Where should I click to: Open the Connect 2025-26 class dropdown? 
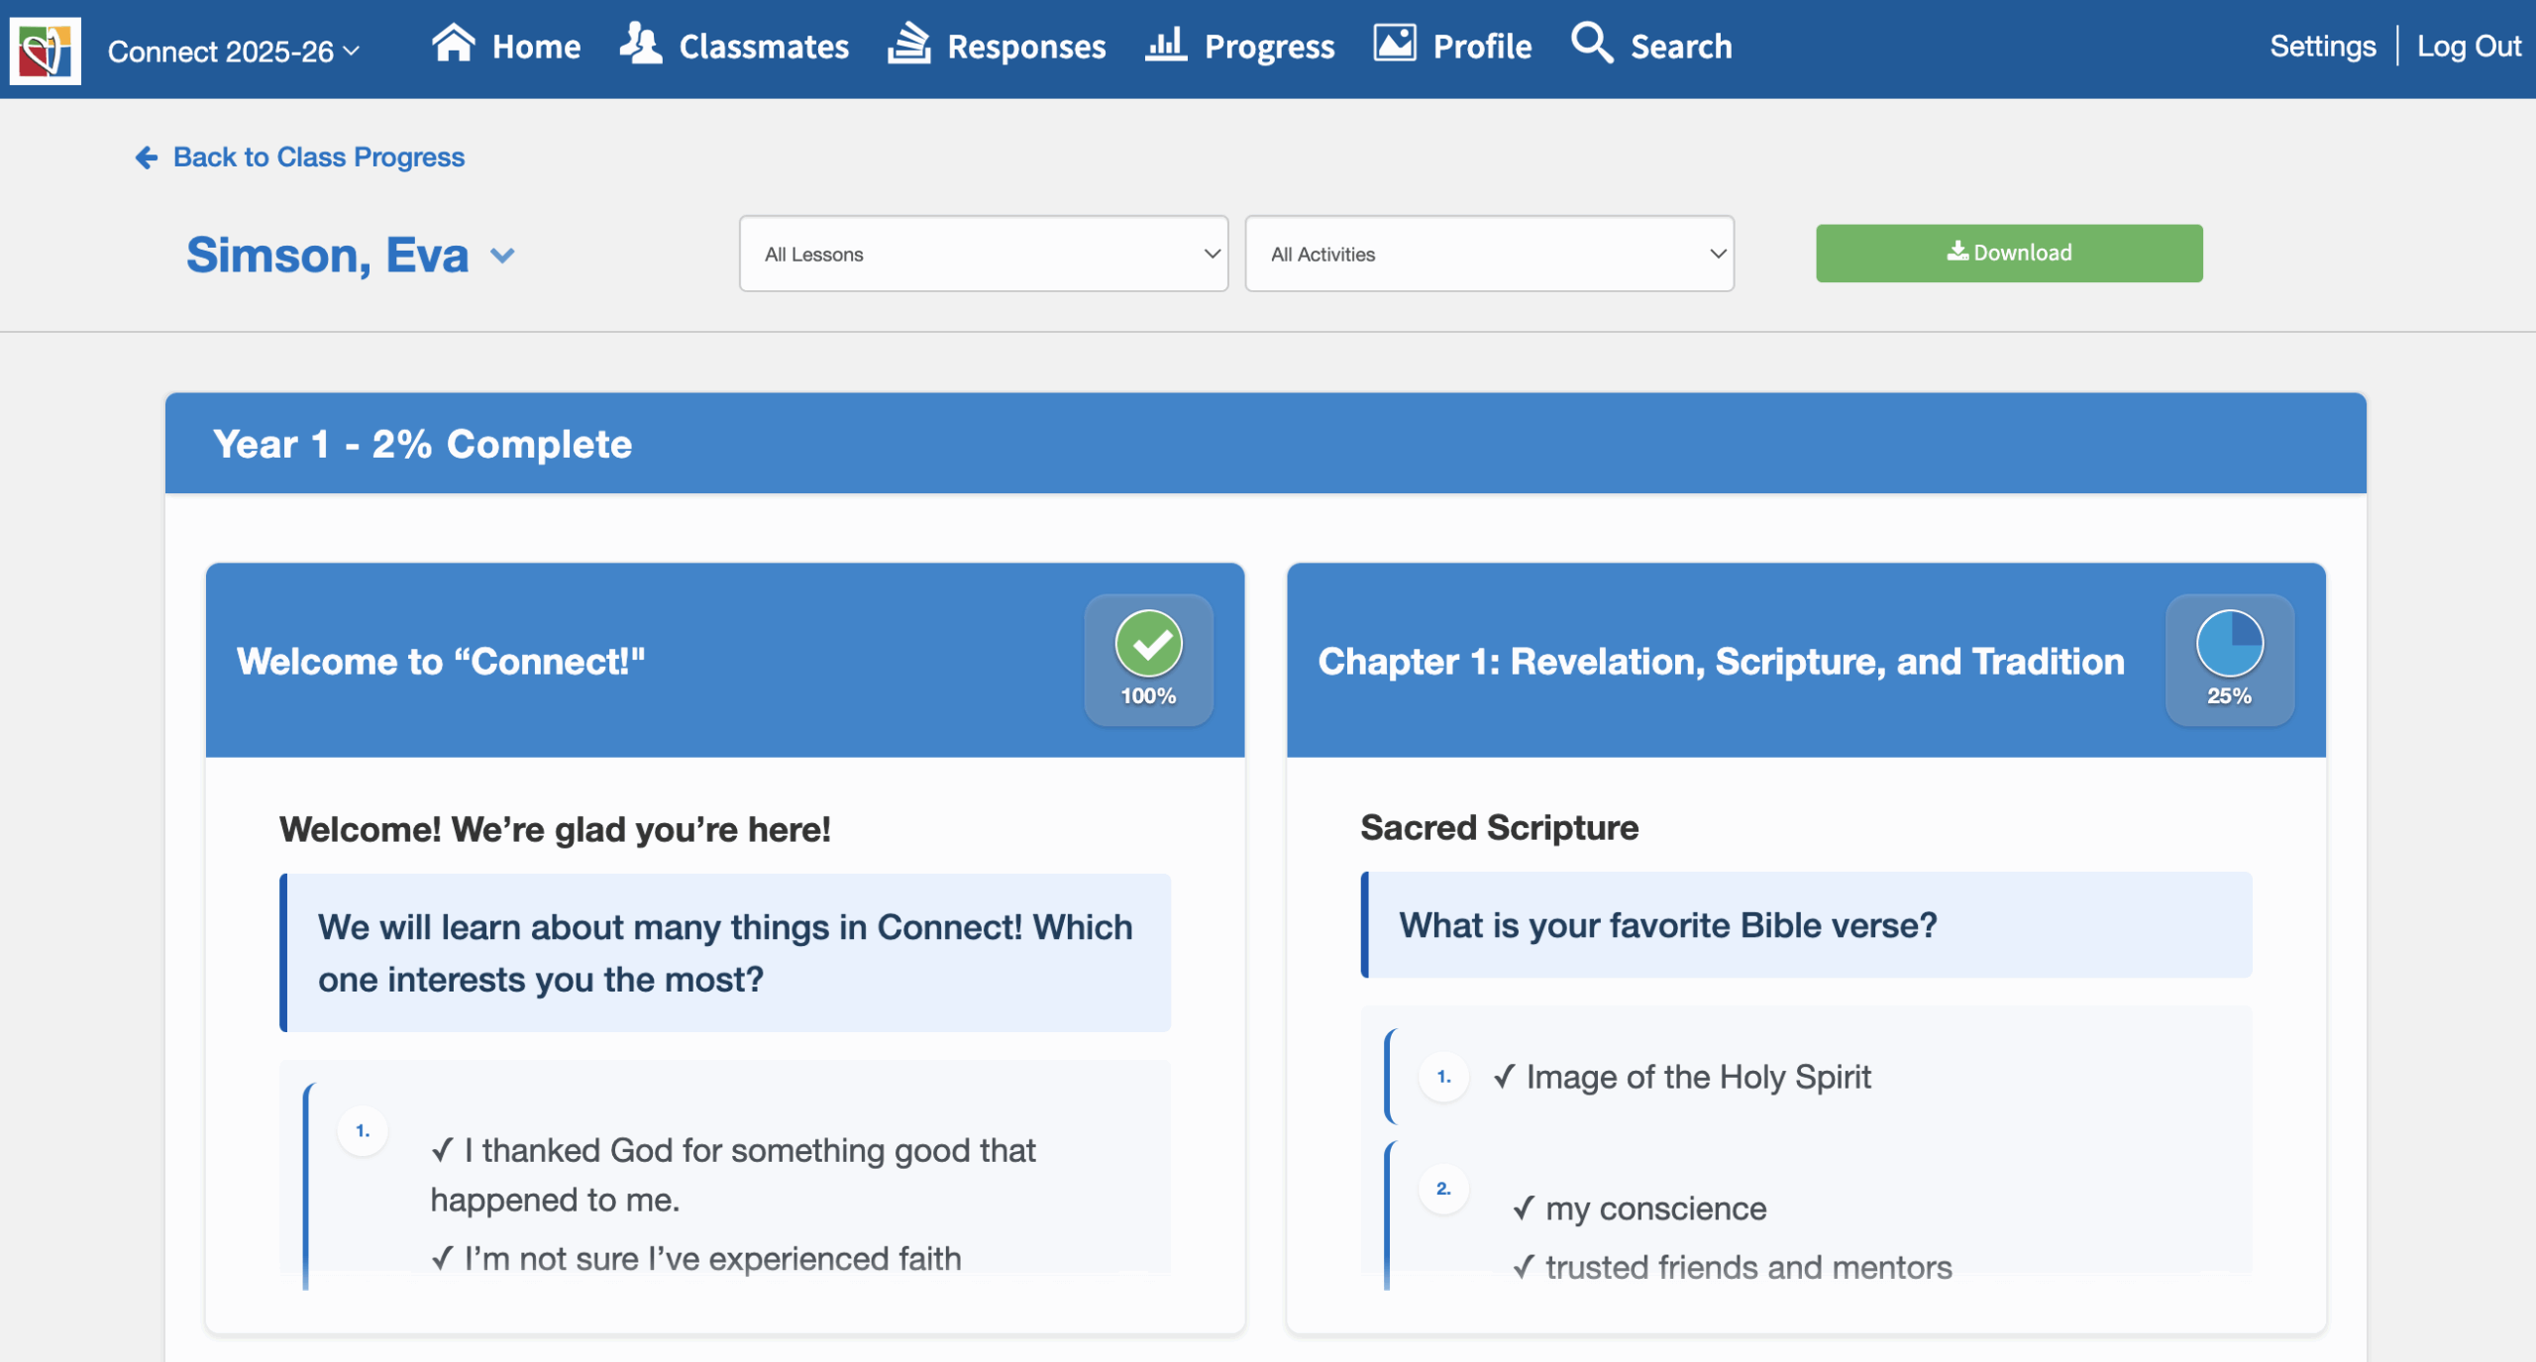click(x=234, y=52)
